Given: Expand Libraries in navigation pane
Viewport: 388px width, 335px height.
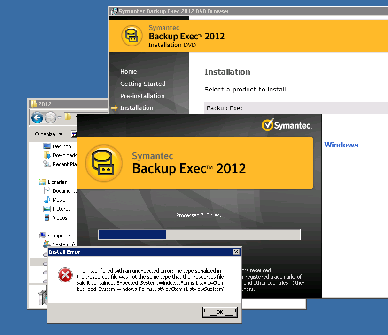Looking at the screenshot, I should pos(57,182).
